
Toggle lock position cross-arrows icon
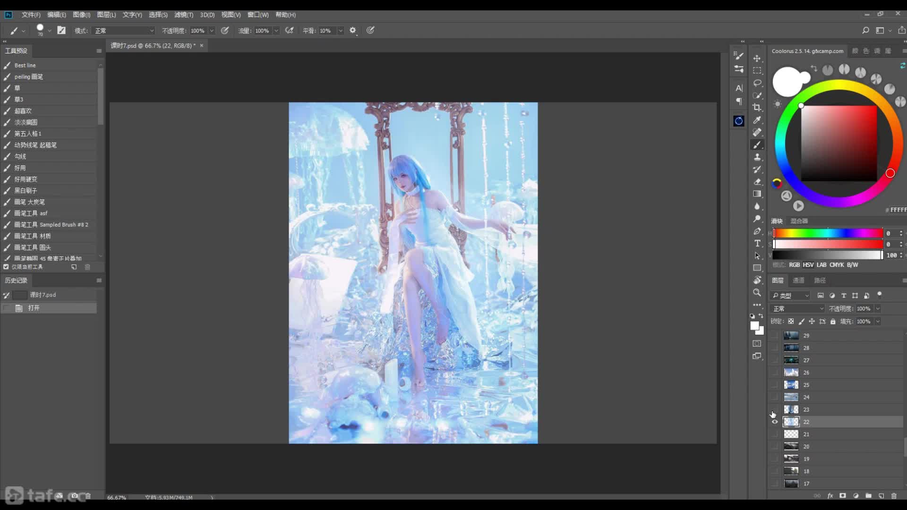[x=812, y=321]
